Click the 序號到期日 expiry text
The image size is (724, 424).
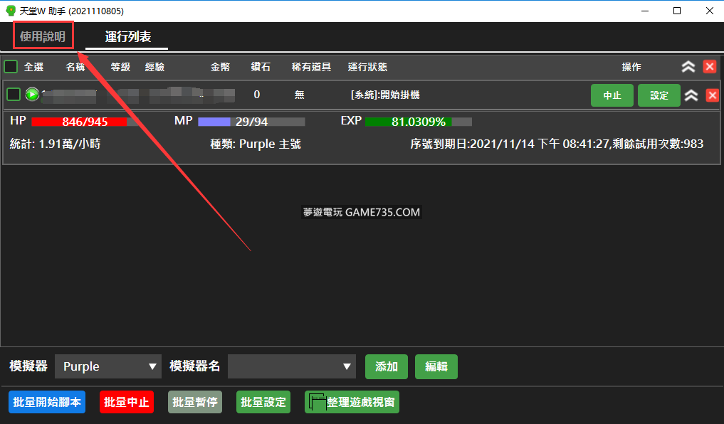click(557, 144)
